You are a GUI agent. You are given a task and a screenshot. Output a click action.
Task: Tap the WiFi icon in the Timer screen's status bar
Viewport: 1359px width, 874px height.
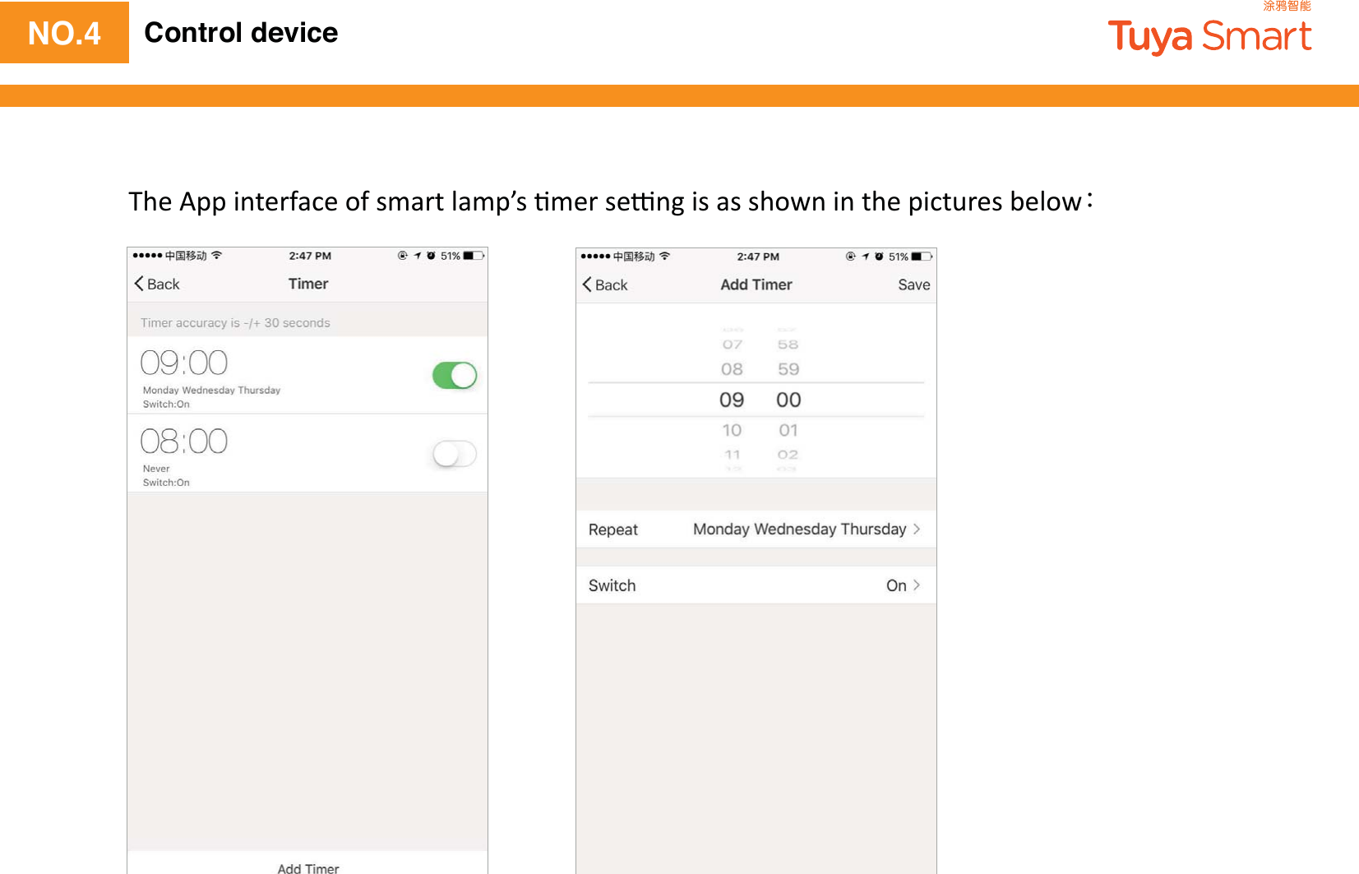(x=216, y=256)
